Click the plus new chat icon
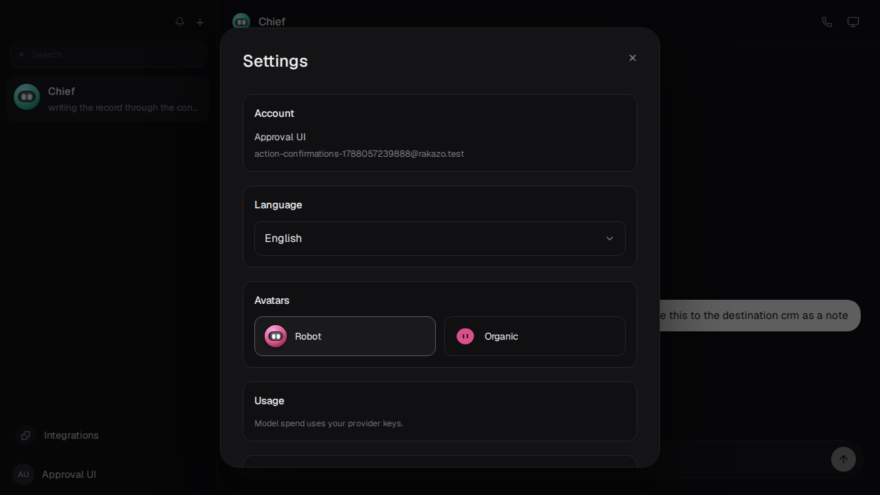880x495 pixels. coord(200,23)
